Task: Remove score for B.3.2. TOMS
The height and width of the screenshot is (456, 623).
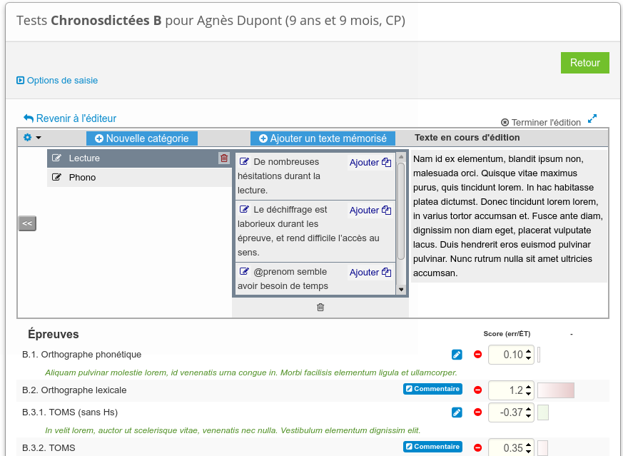Action: (x=477, y=448)
